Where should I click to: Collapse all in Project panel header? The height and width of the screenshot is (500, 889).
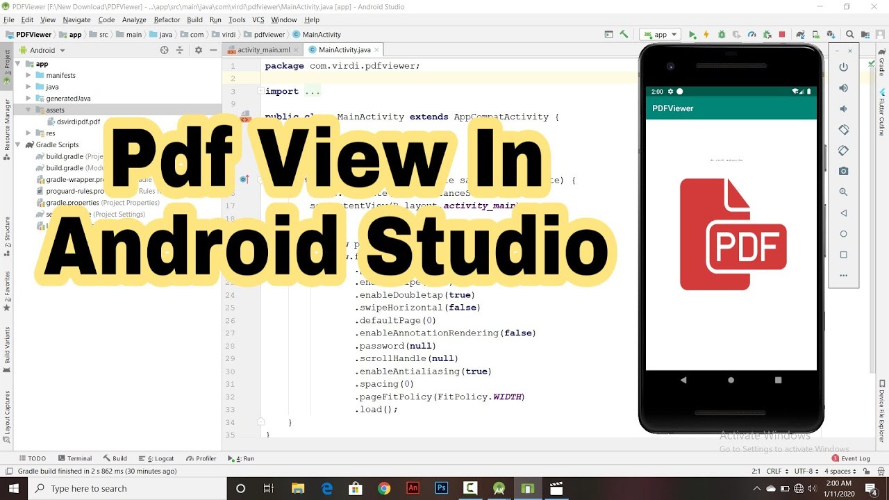[x=179, y=50]
